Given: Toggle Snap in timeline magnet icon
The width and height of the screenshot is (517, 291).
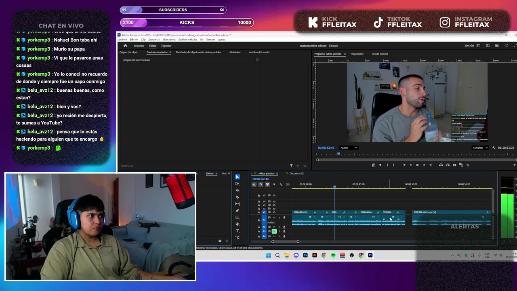Looking at the screenshot, I should (261, 184).
